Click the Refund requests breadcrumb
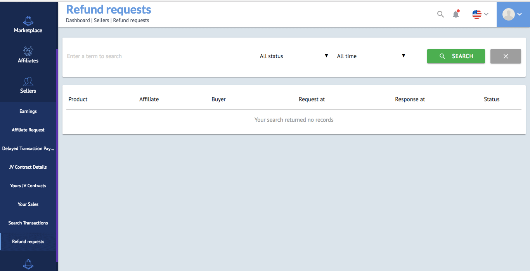 131,20
